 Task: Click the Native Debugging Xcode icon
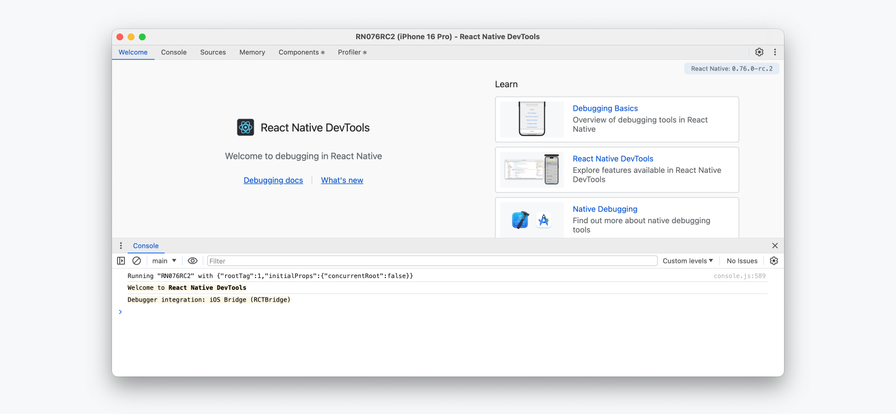pos(520,220)
